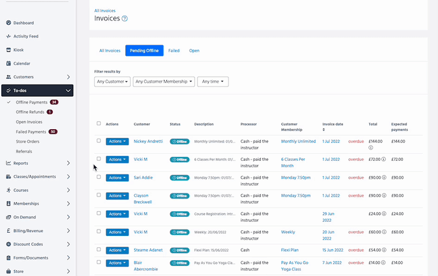Open the Any Customer filter dropdown
The width and height of the screenshot is (438, 276).
[112, 81]
